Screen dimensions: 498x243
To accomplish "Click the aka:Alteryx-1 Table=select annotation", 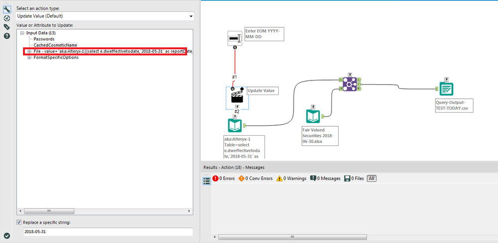I will [244, 147].
